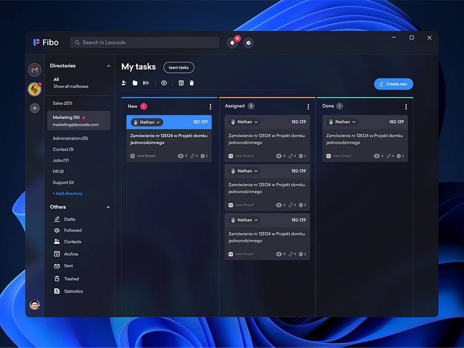Open the Done column options menu
This screenshot has height=348, width=464.
pyautogui.click(x=405, y=107)
